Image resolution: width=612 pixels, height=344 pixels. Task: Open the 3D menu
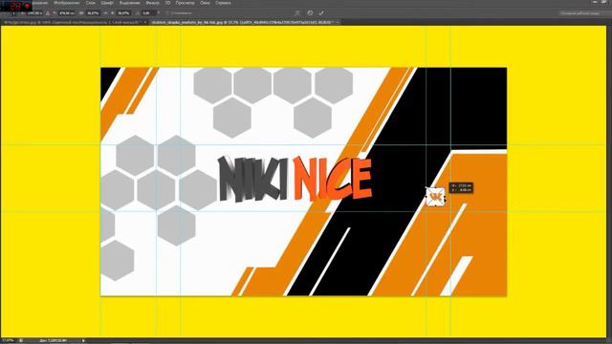click(x=168, y=3)
